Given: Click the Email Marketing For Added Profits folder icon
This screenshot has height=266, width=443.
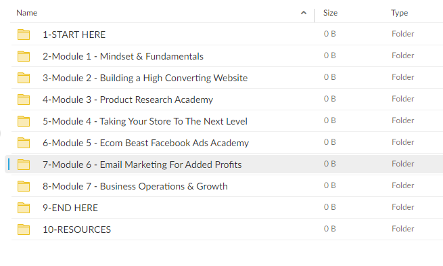Looking at the screenshot, I should click(24, 164).
